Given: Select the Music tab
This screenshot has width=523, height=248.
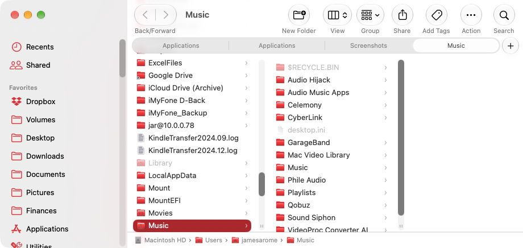Looking at the screenshot, I should [456, 46].
